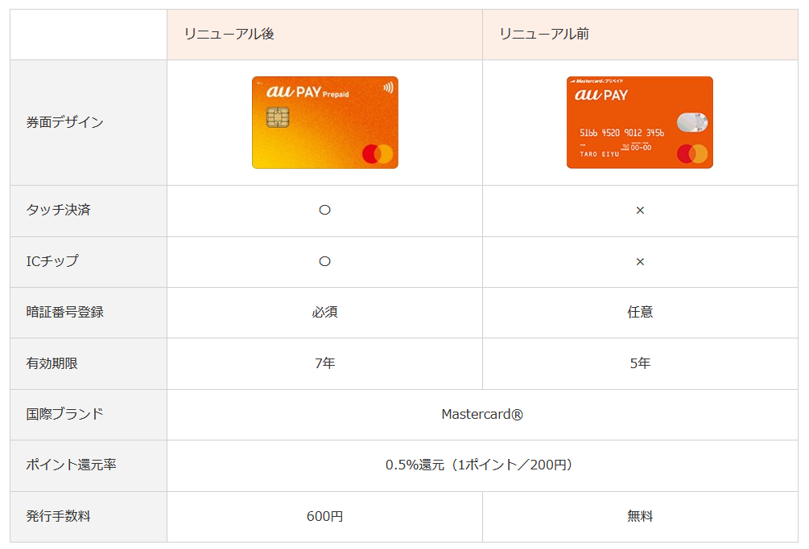Select the au PAY logo on the old card
Image resolution: width=809 pixels, height=549 pixels.
point(601,95)
